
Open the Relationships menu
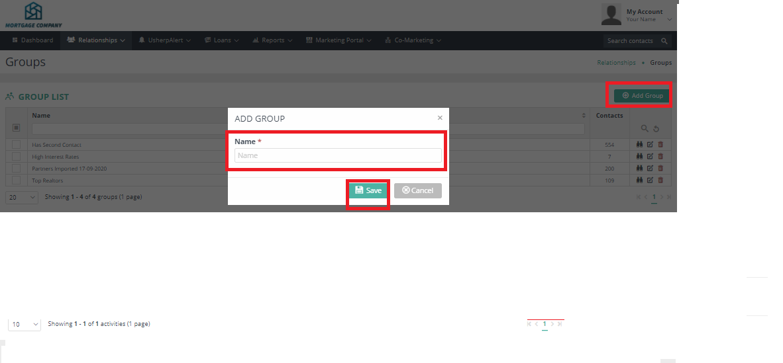96,40
